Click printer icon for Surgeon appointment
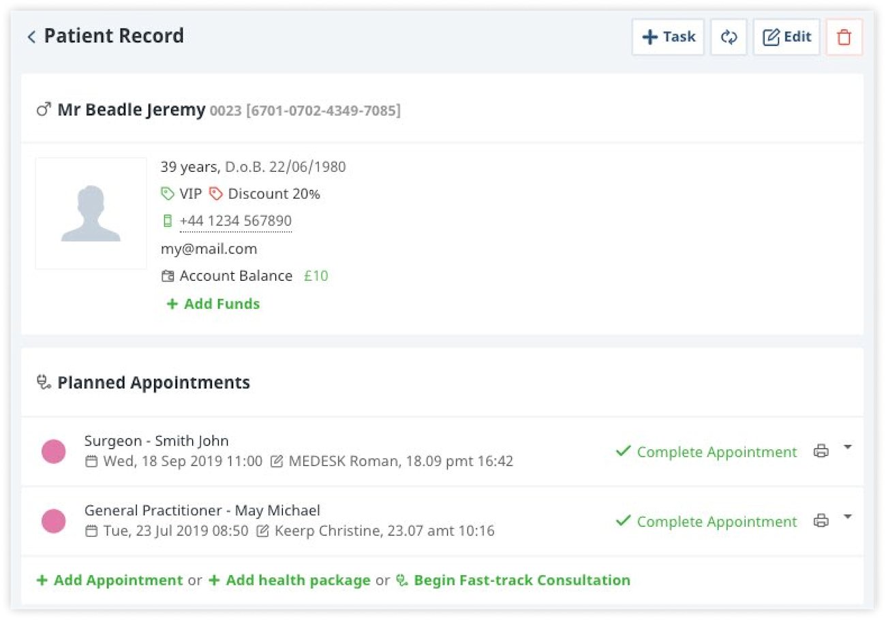886x620 pixels. point(821,451)
